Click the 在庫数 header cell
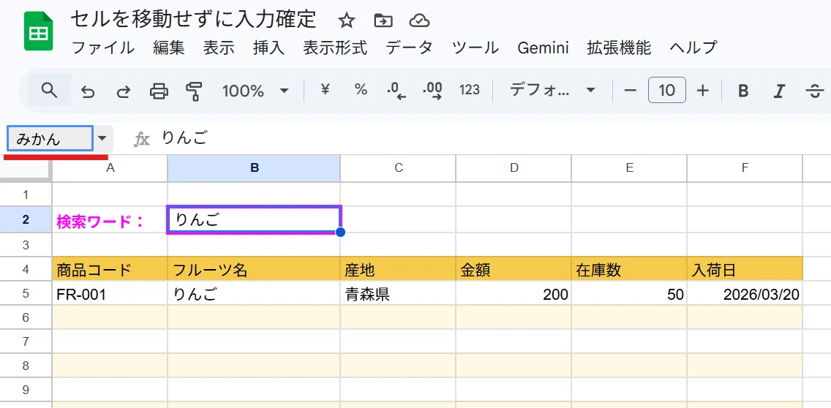 pos(629,270)
